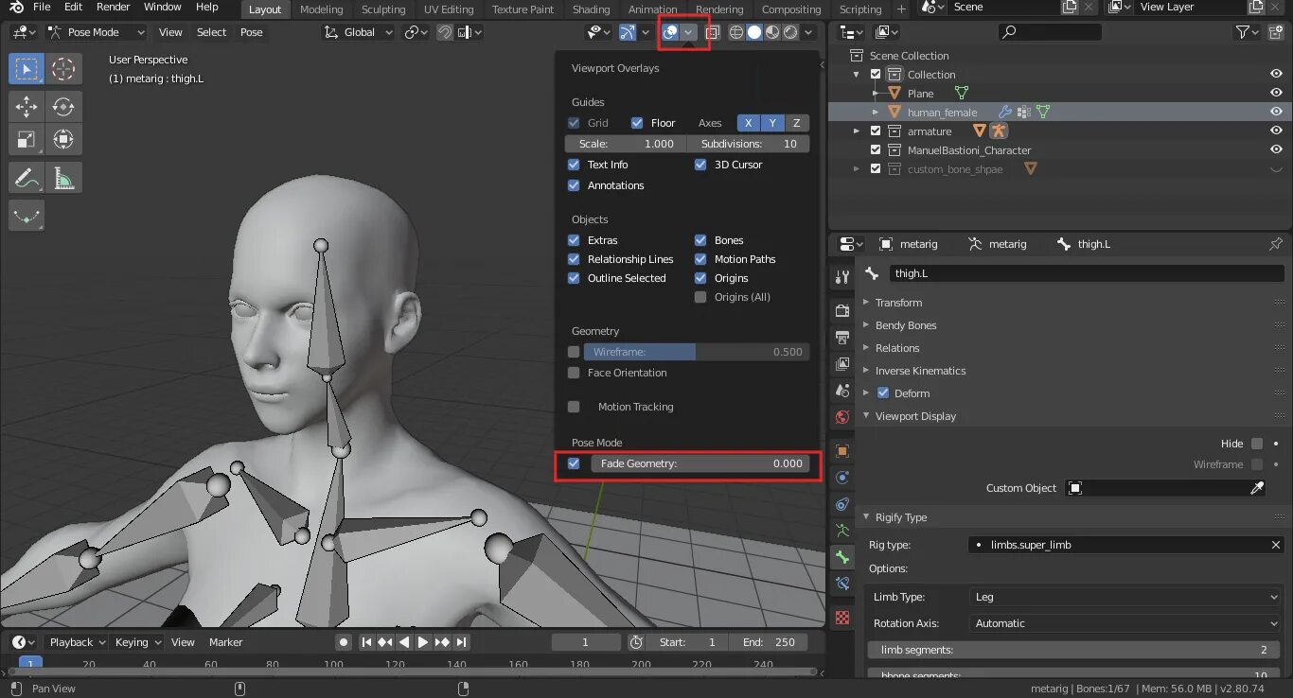This screenshot has height=698, width=1293.
Task: Select the Cursor tool
Action: coord(63,69)
